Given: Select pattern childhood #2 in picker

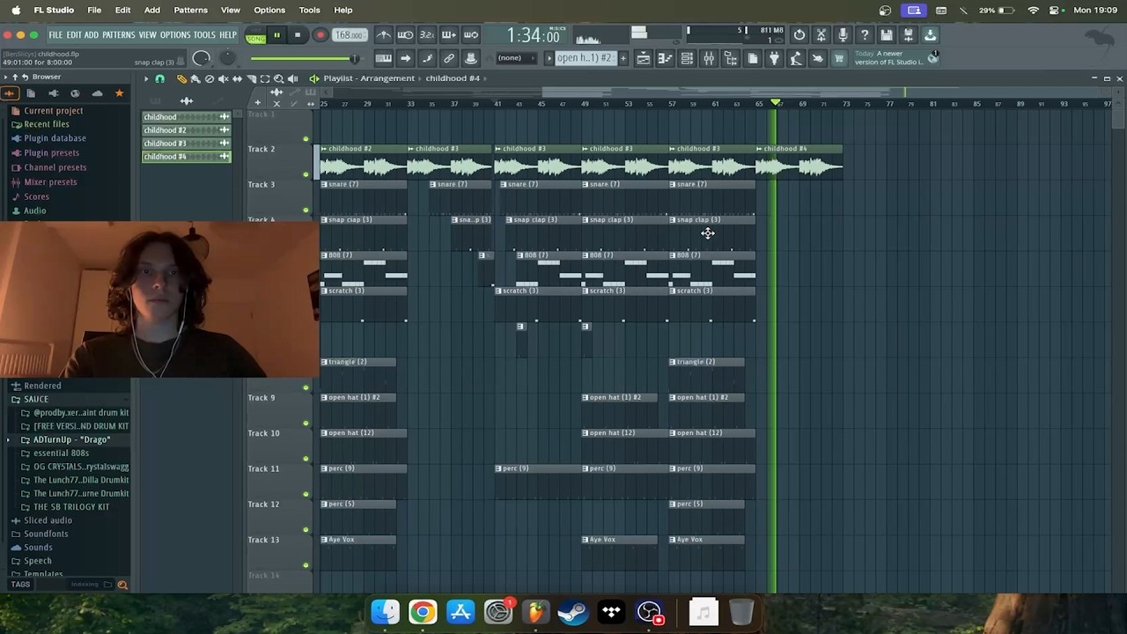Looking at the screenshot, I should pyautogui.click(x=186, y=130).
